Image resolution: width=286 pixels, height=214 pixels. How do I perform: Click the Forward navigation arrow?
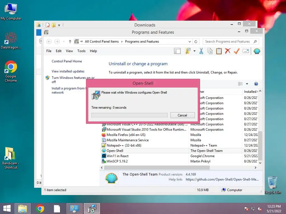(57, 42)
